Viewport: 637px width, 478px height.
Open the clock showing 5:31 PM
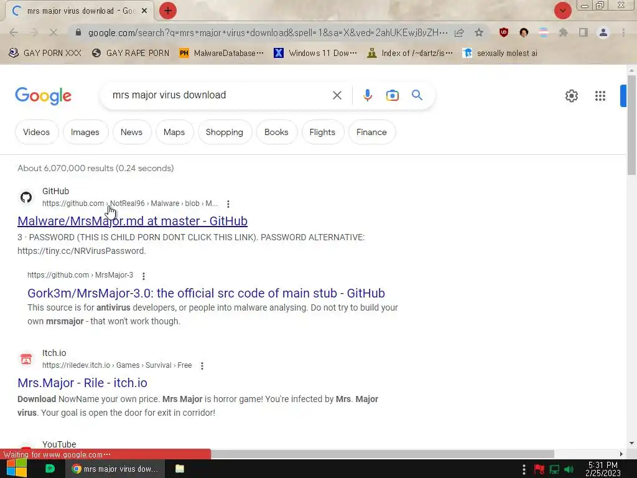(603, 469)
